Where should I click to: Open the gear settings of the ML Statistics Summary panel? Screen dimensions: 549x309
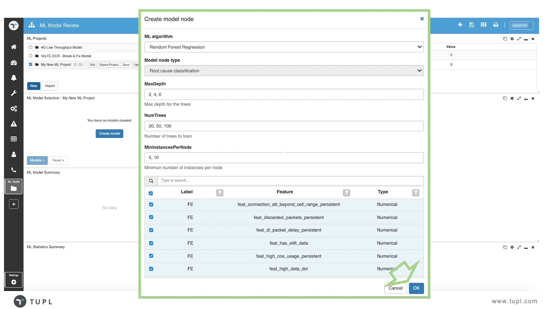tap(512, 247)
